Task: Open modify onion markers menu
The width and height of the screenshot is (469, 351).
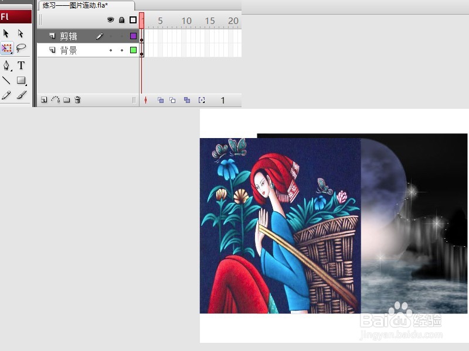Action: click(x=202, y=100)
